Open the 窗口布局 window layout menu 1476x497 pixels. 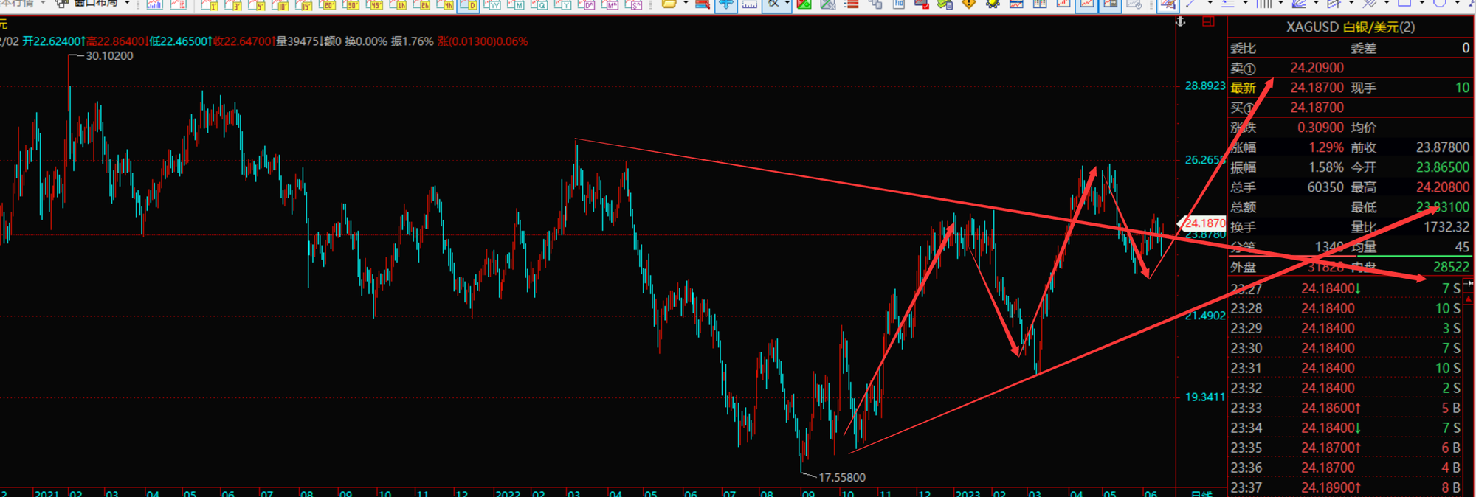tap(94, 4)
